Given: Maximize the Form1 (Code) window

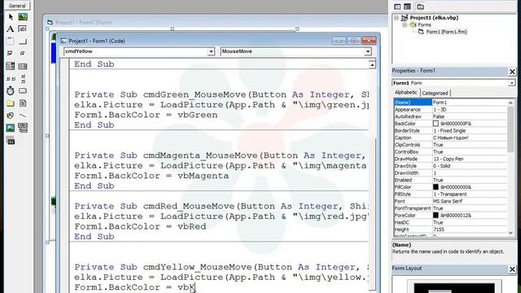Looking at the screenshot, I should click(353, 41).
